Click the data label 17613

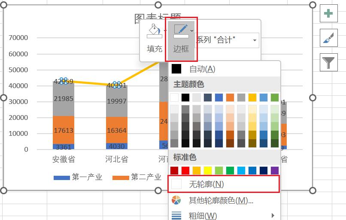click(64, 130)
